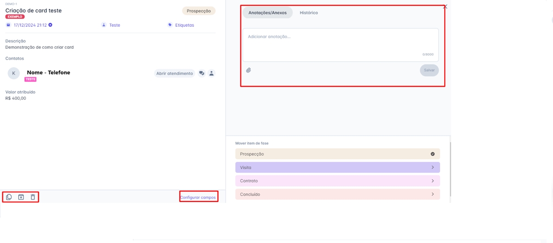Screen dimensions: 553x243
Task: Archive the card using the archive icon
Action: (x=21, y=197)
